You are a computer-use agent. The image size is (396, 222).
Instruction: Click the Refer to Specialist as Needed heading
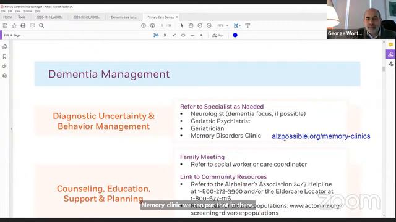pyautogui.click(x=222, y=107)
